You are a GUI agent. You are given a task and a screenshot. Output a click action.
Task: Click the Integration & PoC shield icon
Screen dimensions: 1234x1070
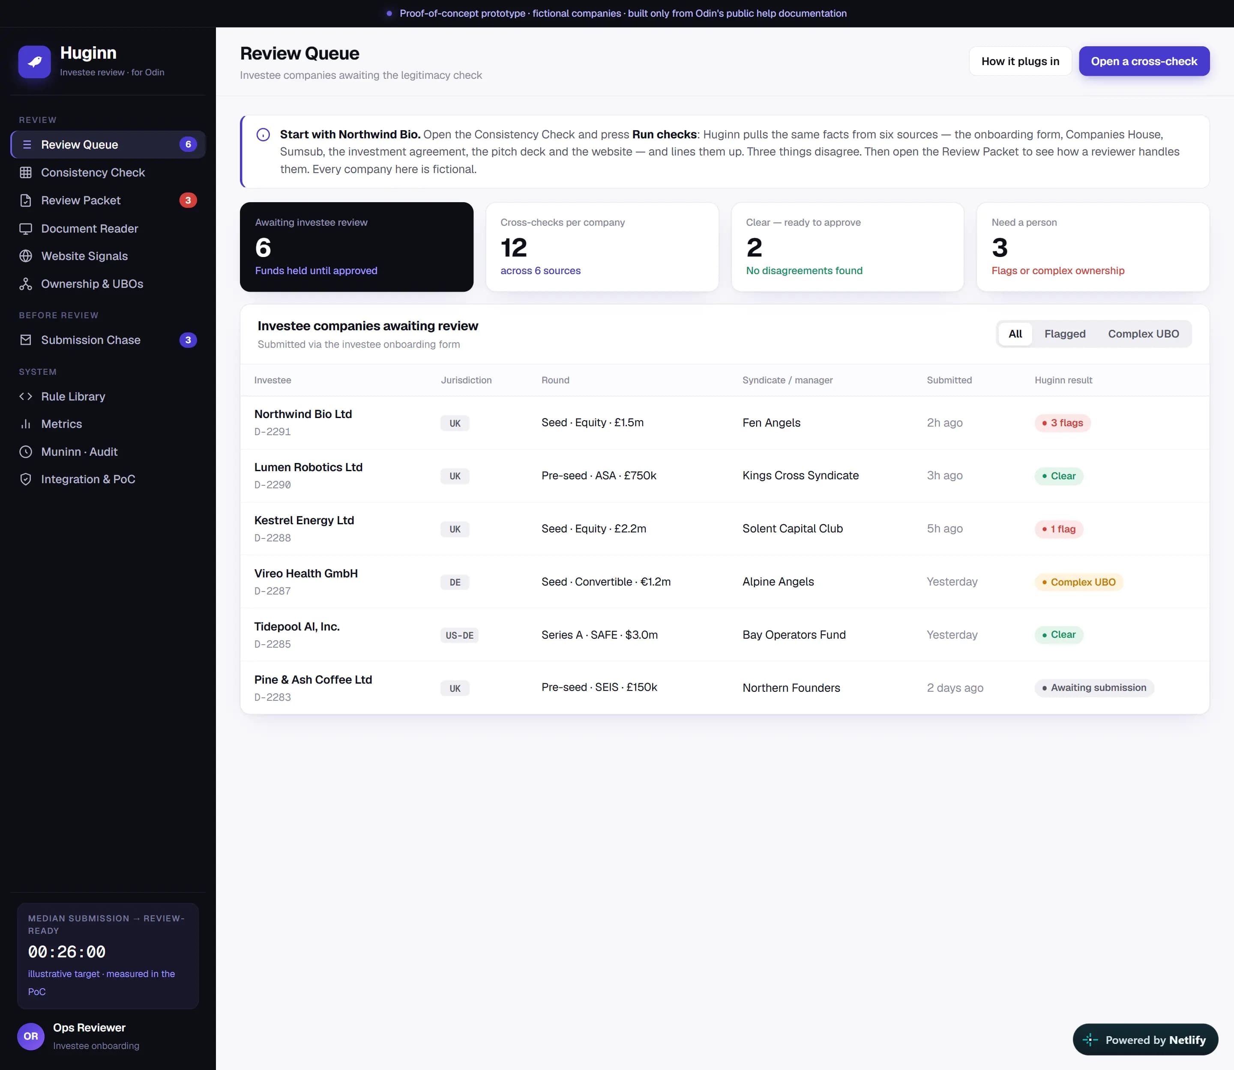click(26, 479)
